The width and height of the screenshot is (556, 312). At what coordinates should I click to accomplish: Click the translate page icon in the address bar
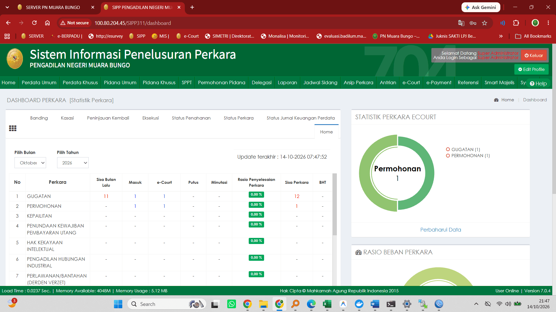[x=461, y=23]
